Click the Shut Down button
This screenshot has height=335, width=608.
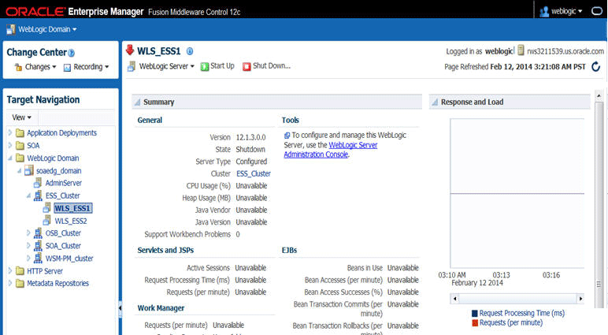coord(267,66)
